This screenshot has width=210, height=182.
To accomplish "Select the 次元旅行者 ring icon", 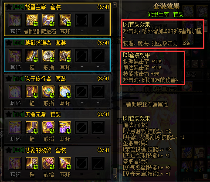I will pyautogui.click(x=48, y=92).
